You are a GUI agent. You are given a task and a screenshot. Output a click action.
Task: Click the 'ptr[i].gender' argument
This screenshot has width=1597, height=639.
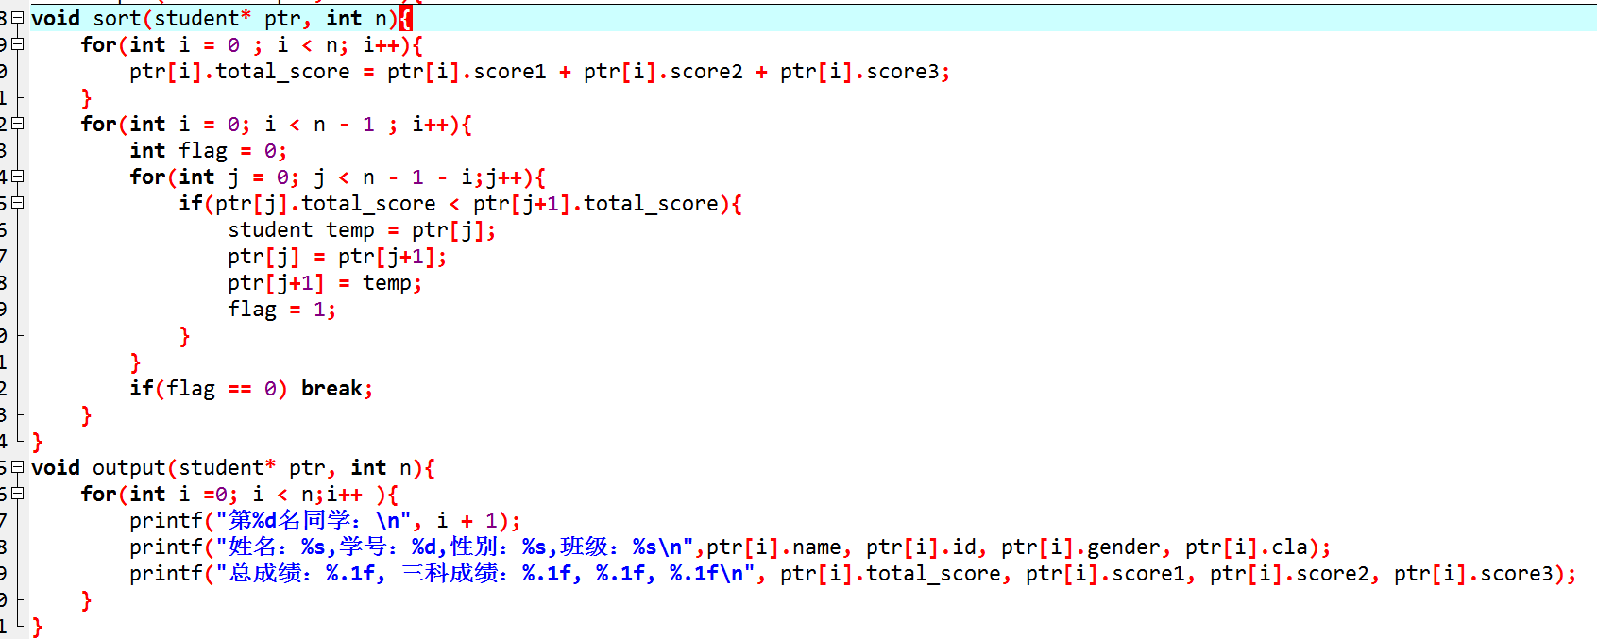pyautogui.click(x=1080, y=547)
